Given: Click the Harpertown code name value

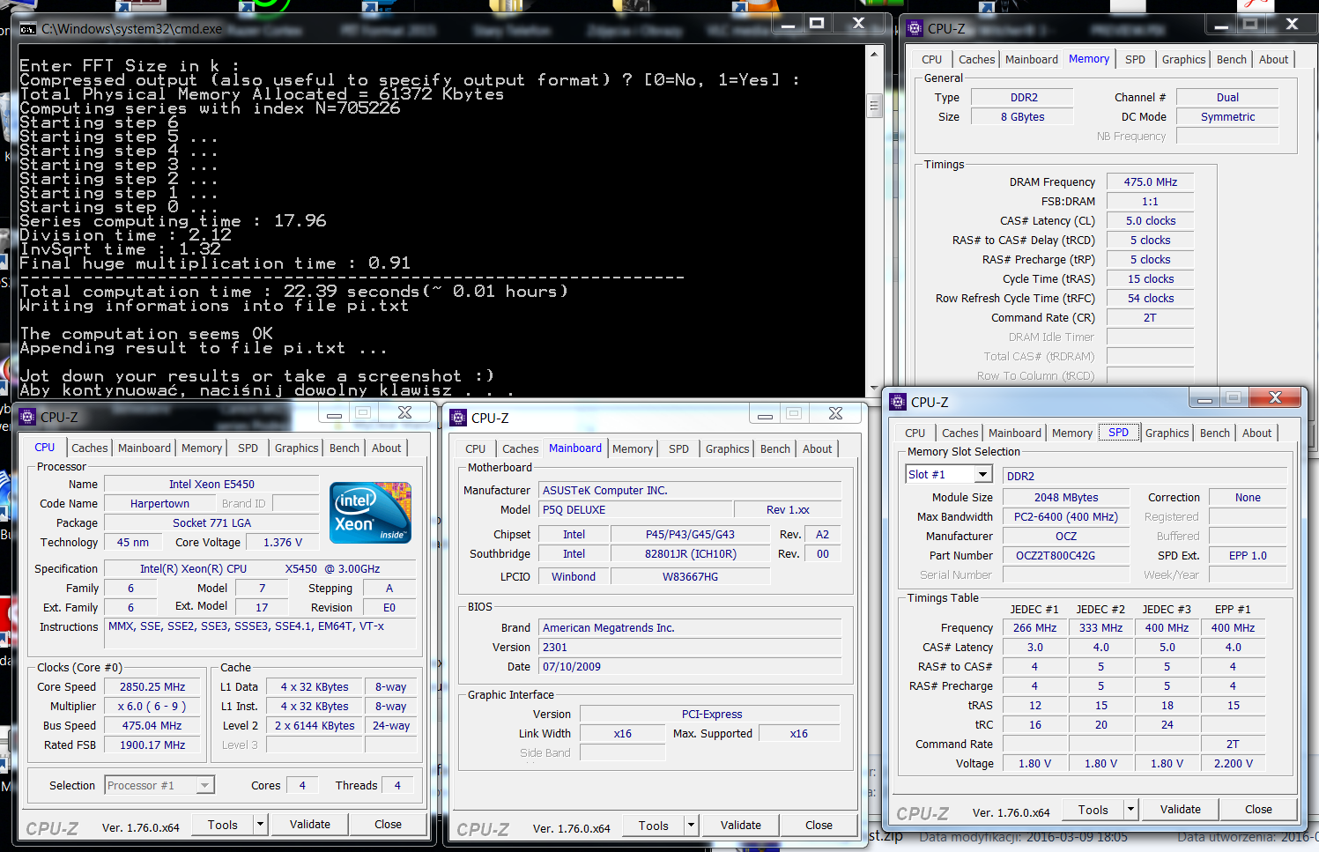Looking at the screenshot, I should click(x=159, y=503).
